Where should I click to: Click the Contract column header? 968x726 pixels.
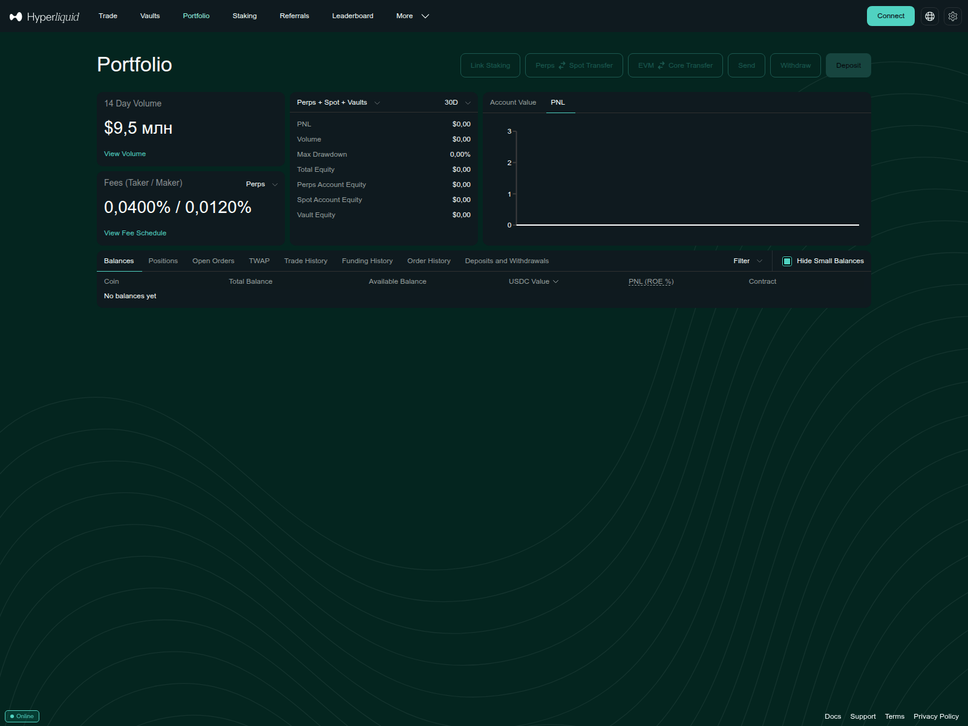coord(762,281)
